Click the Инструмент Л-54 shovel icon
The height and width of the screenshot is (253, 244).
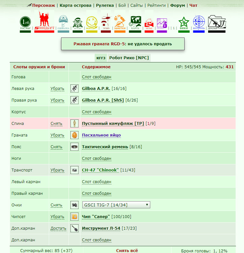(x=74, y=228)
